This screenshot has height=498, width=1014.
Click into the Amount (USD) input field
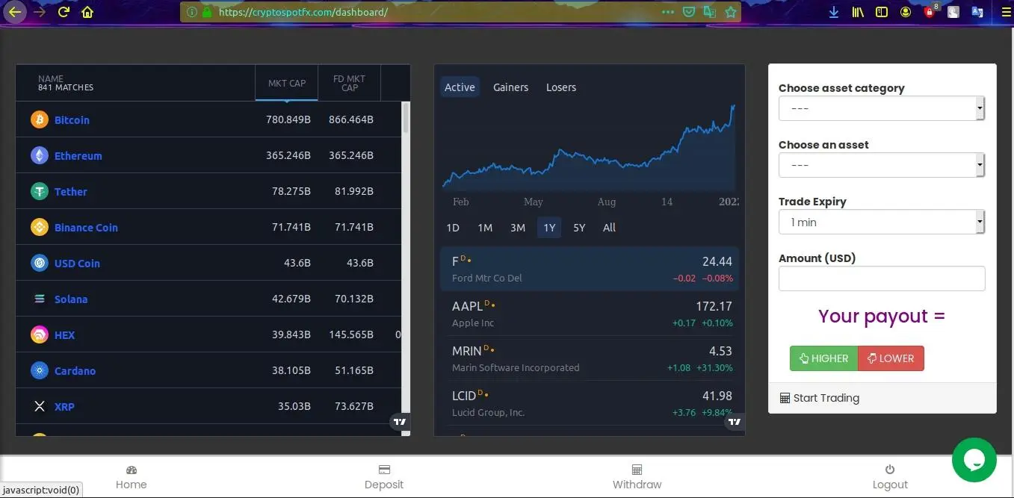point(882,278)
